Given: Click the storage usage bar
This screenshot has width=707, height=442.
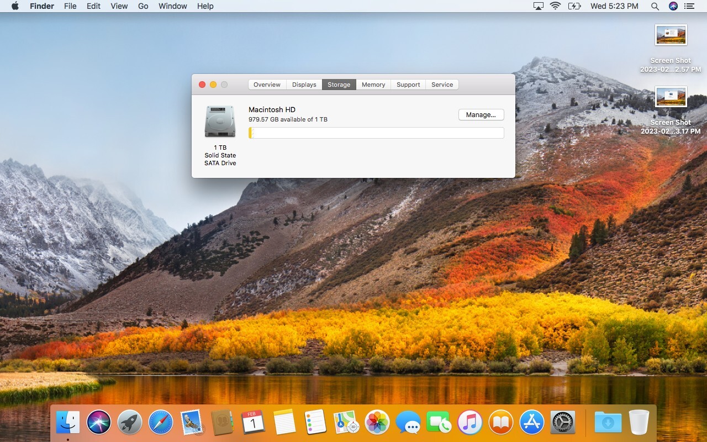Looking at the screenshot, I should (376, 133).
